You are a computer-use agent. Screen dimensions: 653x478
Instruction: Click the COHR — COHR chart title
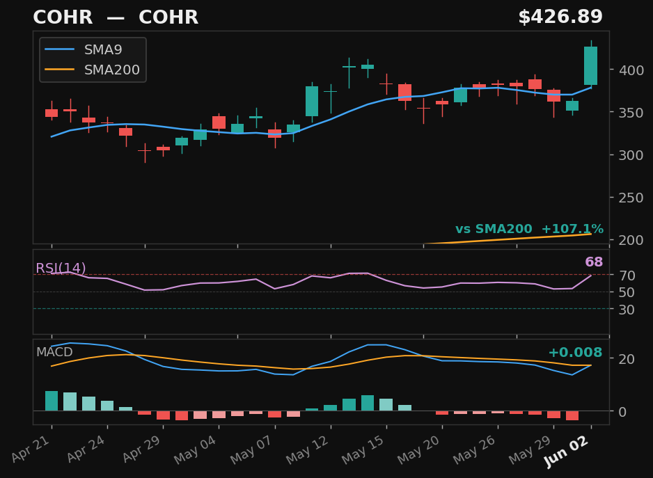pos(116,17)
